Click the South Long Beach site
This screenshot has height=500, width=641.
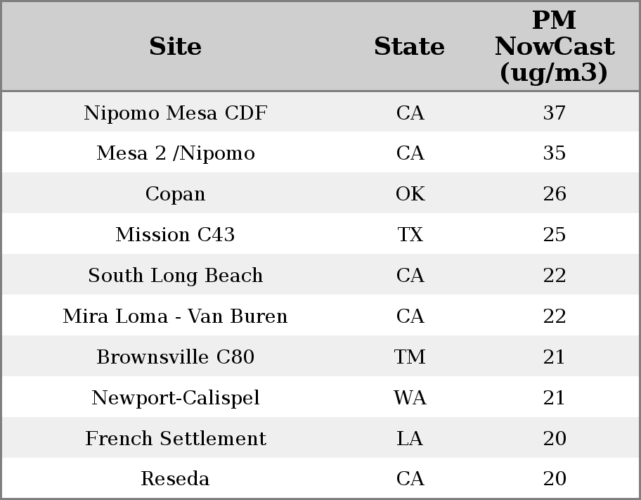(x=175, y=276)
